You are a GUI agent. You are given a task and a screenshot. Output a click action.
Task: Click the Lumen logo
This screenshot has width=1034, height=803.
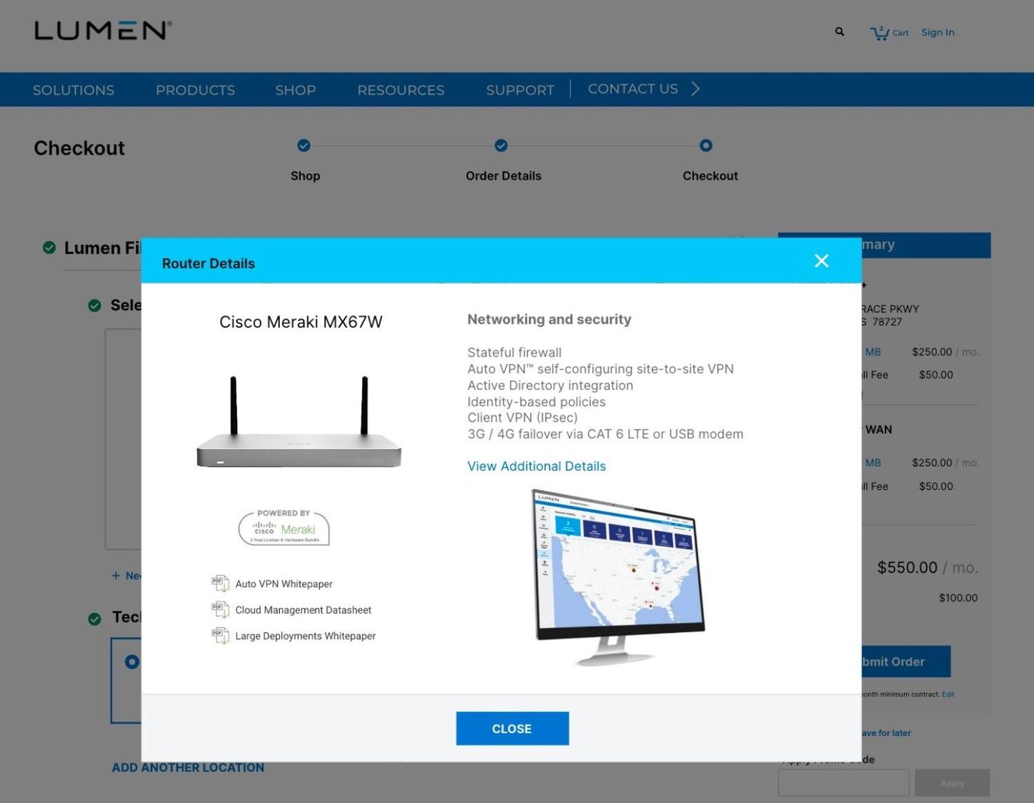tap(103, 30)
